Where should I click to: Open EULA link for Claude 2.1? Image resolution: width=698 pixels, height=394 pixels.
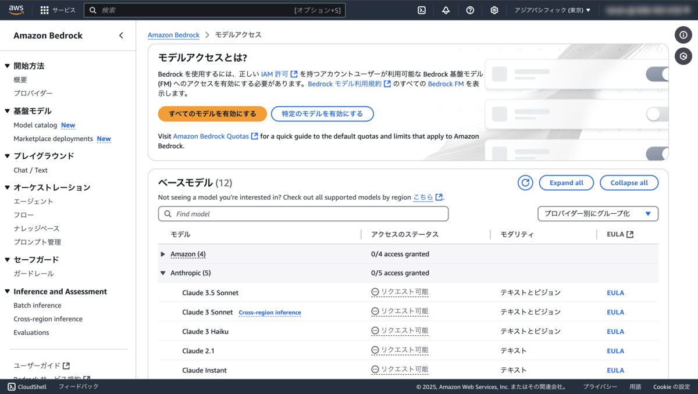click(615, 351)
